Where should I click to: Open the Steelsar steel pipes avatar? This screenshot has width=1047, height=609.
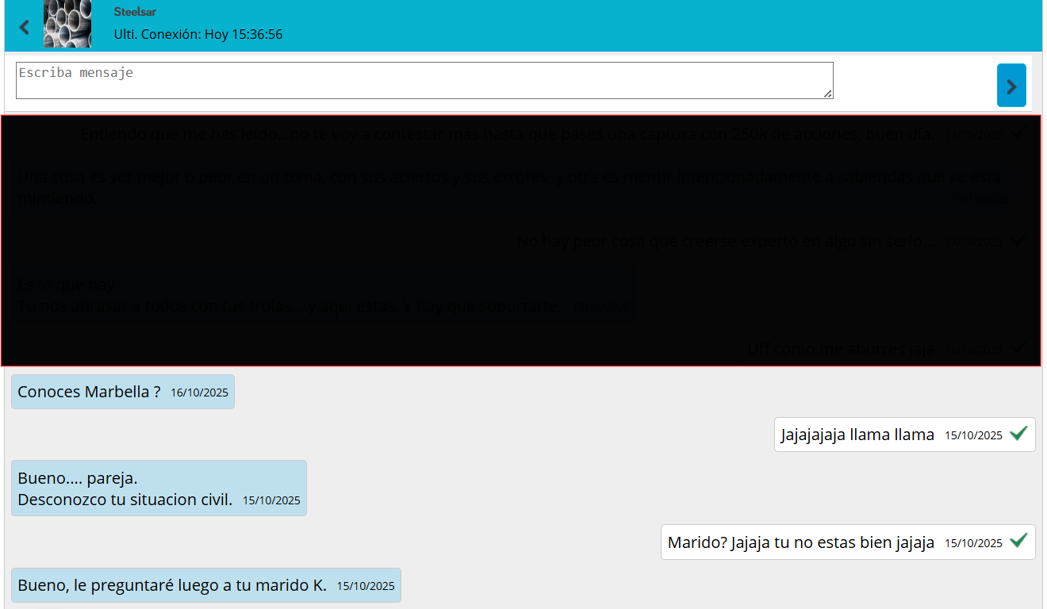pos(67,24)
